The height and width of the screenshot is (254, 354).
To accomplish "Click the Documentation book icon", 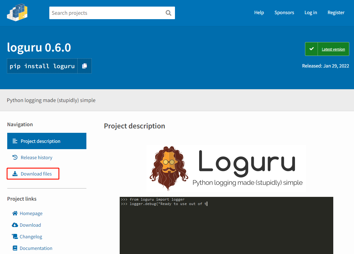I will (15, 248).
